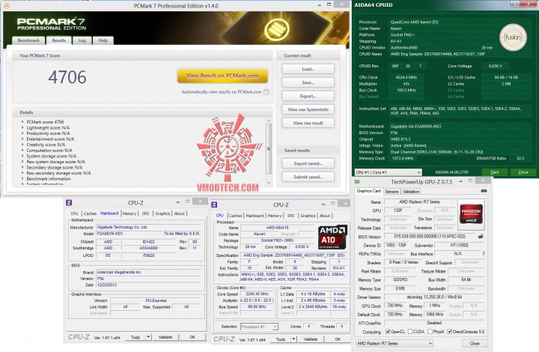
Task: Expand the Lightweight score row
Action: tap(22, 127)
